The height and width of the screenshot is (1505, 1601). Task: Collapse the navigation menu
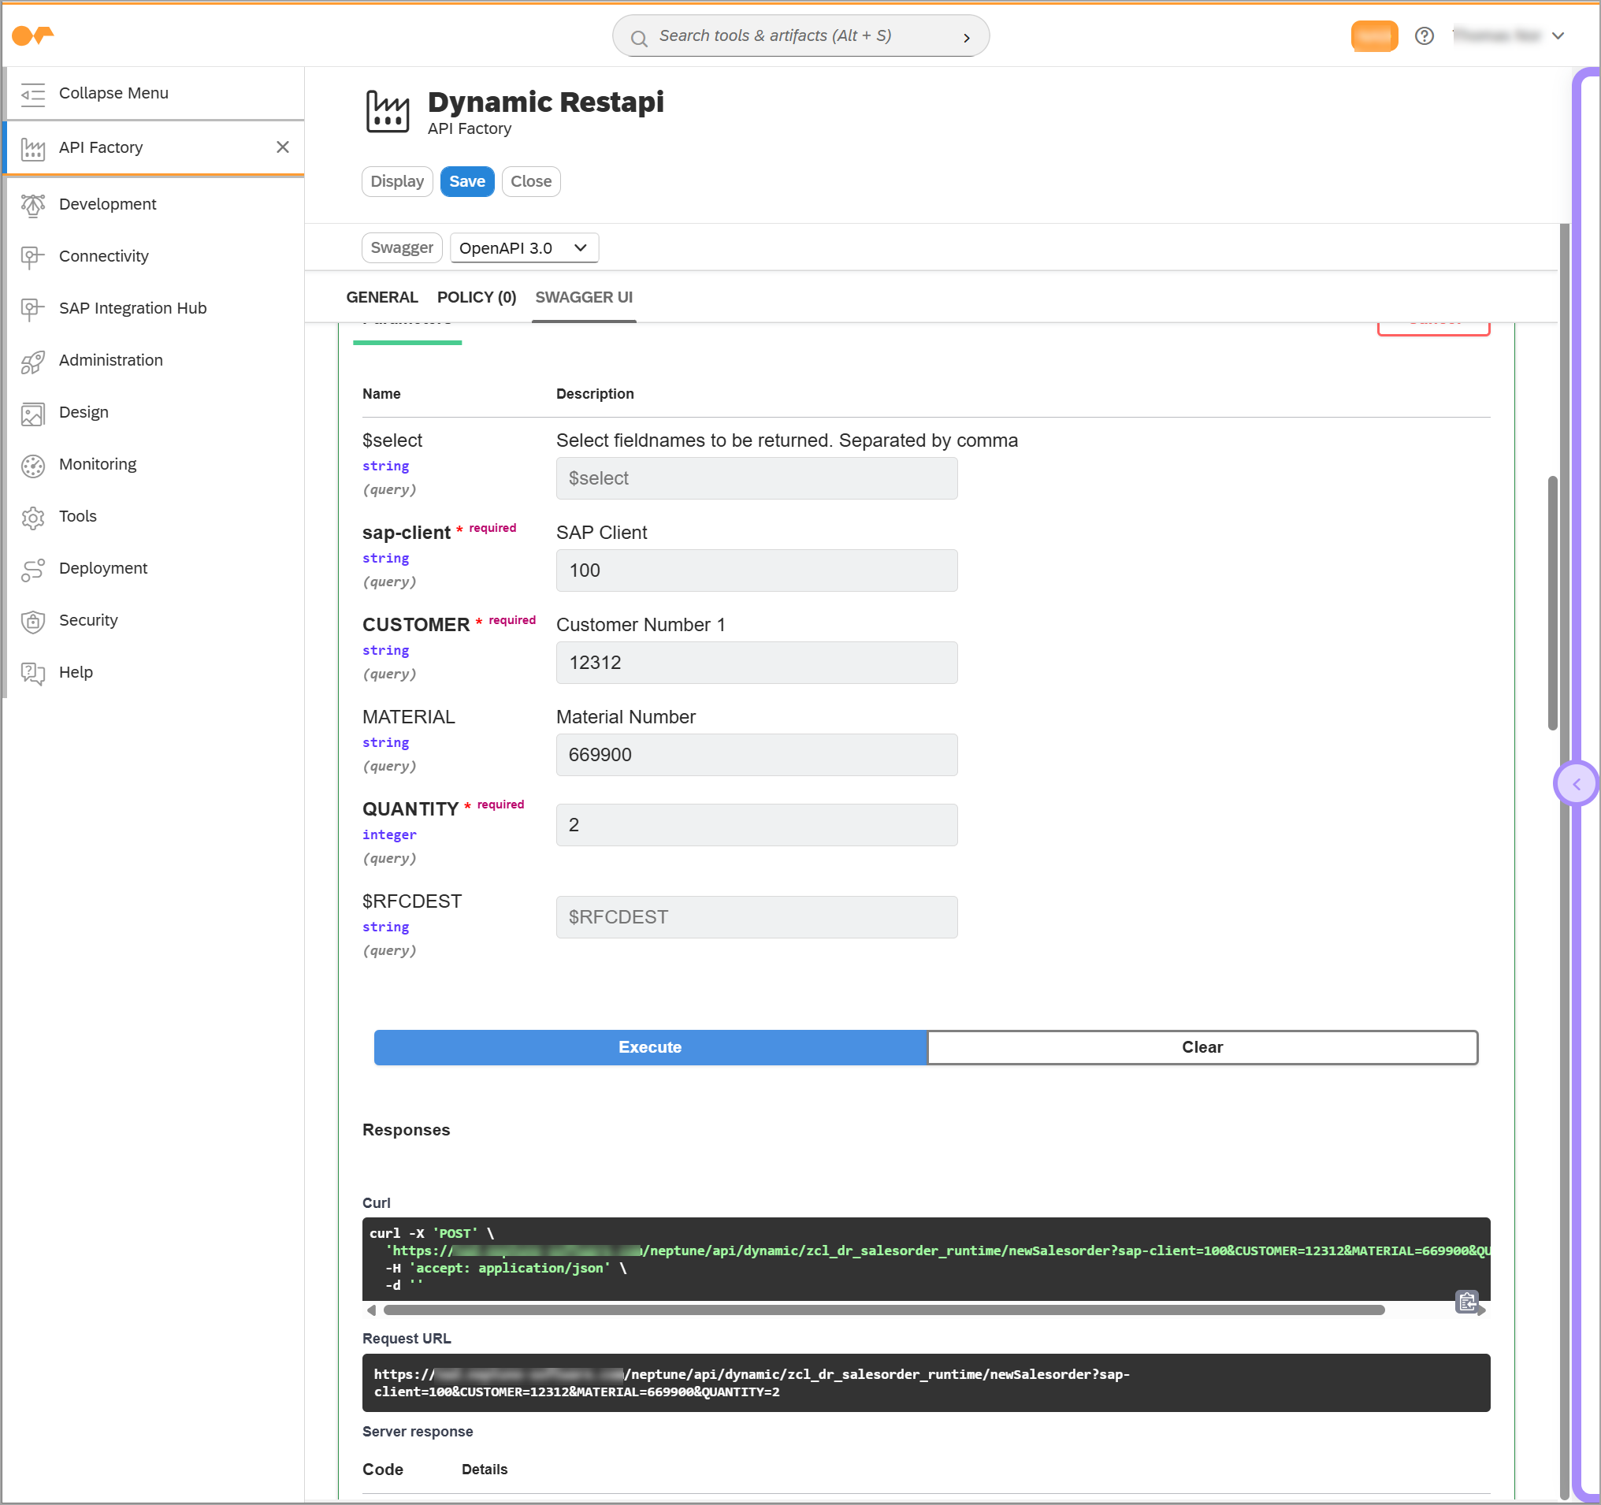point(33,94)
